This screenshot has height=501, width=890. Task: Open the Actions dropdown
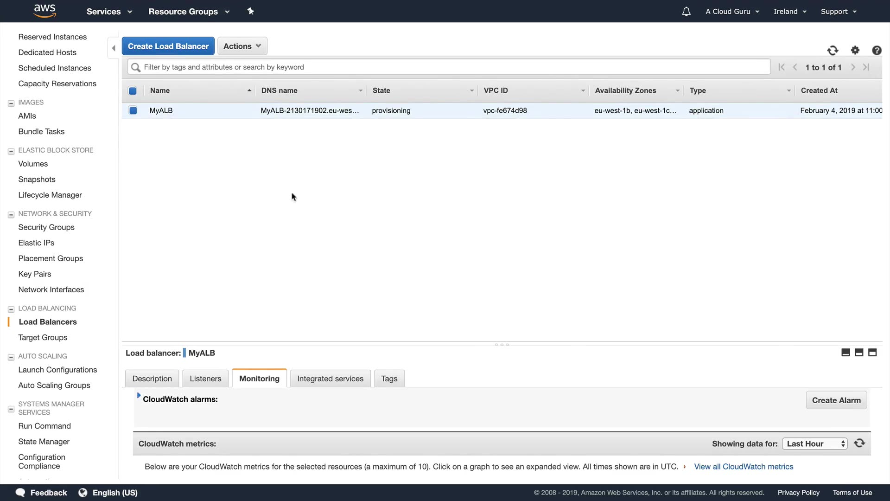coord(242,46)
